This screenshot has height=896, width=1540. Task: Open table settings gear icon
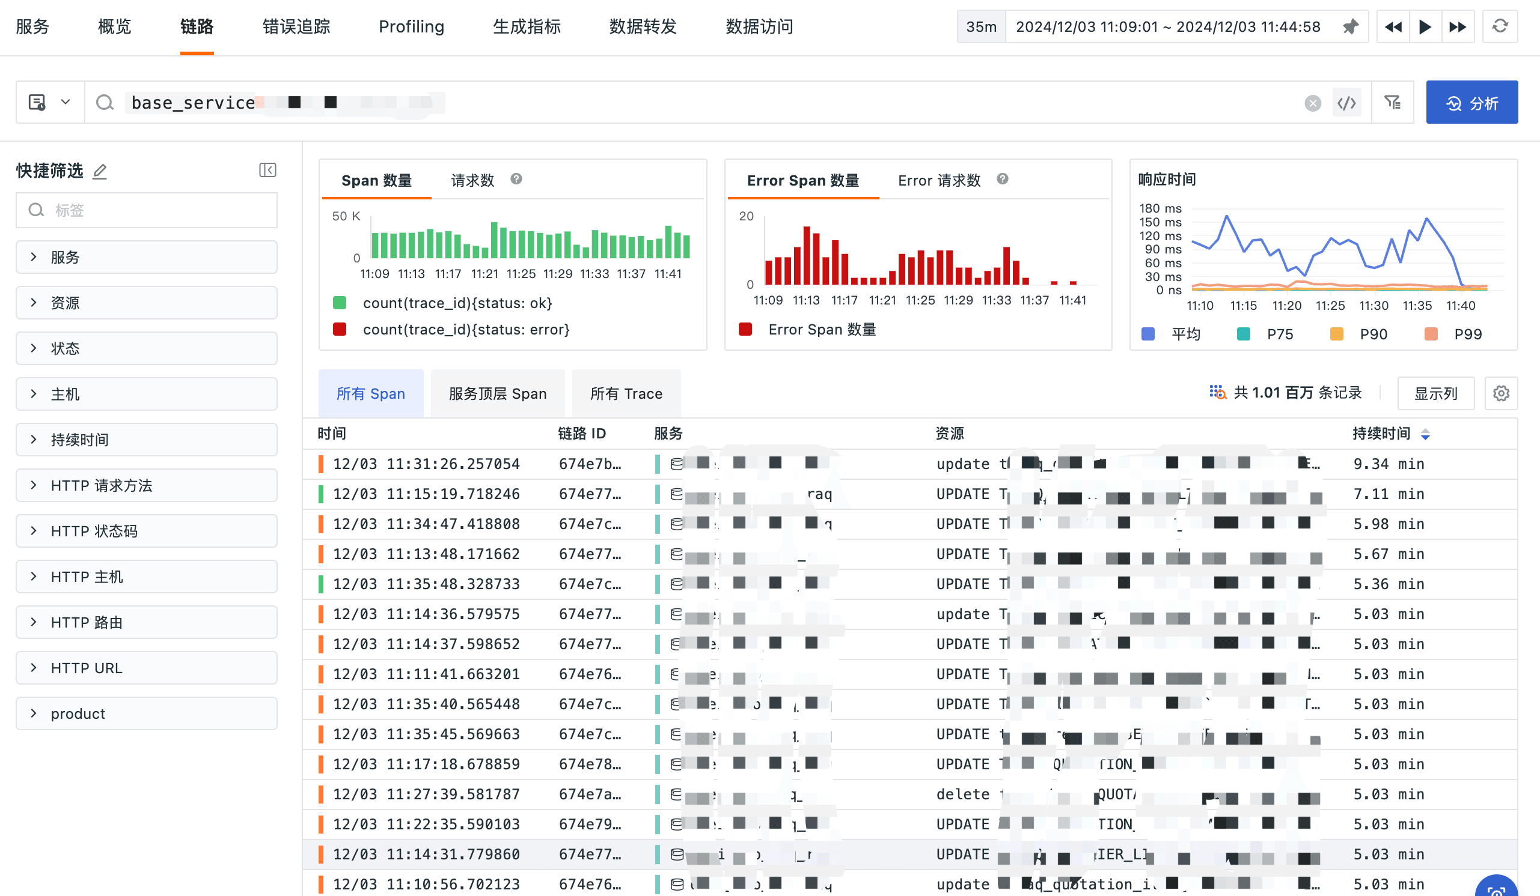coord(1501,394)
